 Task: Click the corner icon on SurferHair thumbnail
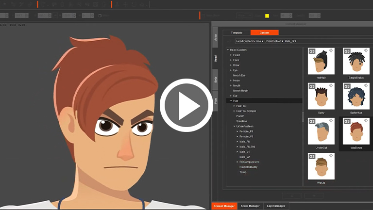point(366,85)
